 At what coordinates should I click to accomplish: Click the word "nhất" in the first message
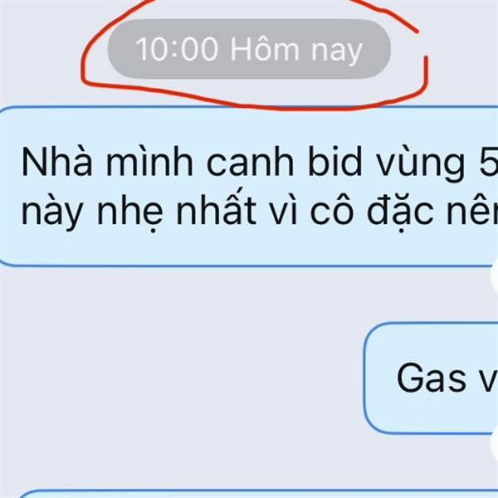point(216,209)
